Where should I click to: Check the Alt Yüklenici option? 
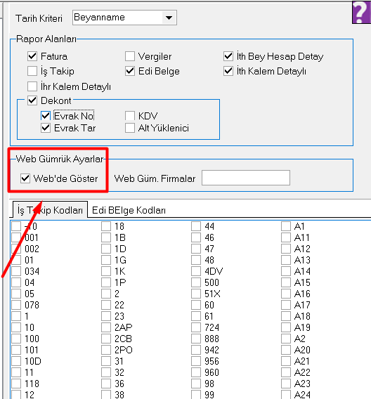pos(130,128)
